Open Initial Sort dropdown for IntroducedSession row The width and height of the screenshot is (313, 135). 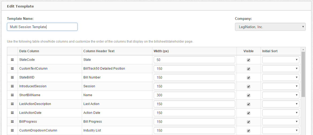(x=281, y=86)
